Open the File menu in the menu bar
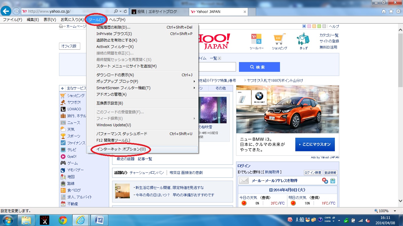The image size is (403, 226). 12,20
